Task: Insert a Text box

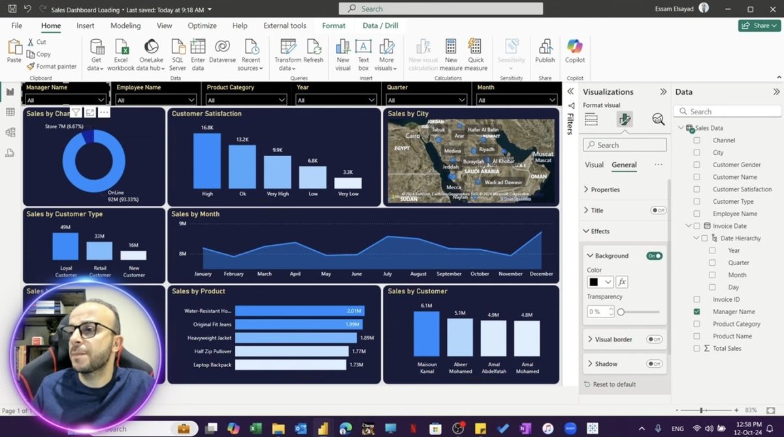Action: (x=363, y=55)
